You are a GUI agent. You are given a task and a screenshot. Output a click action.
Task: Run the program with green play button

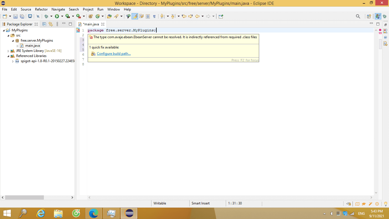[x=57, y=17]
